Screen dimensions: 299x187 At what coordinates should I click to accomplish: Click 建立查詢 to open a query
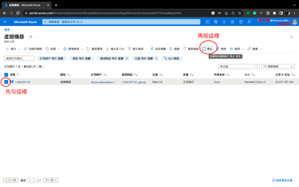point(135,49)
